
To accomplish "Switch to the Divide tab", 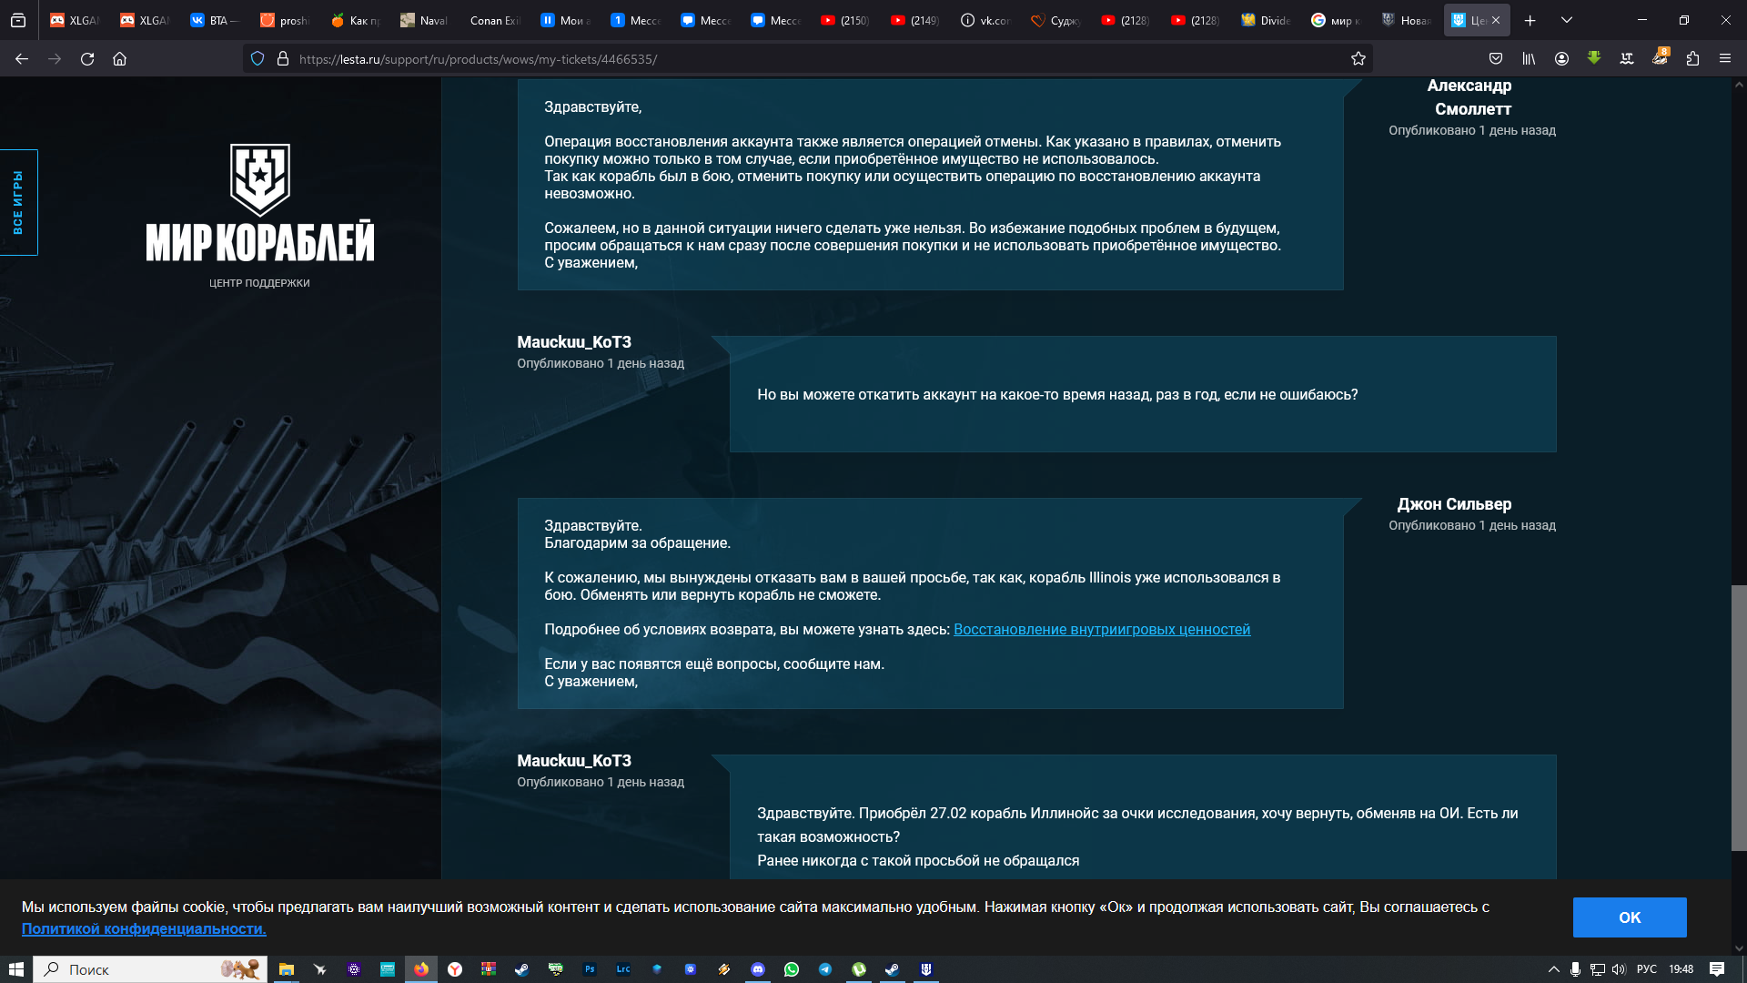I will 1265,20.
